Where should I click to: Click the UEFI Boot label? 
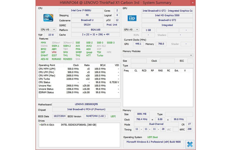tap(152, 137)
